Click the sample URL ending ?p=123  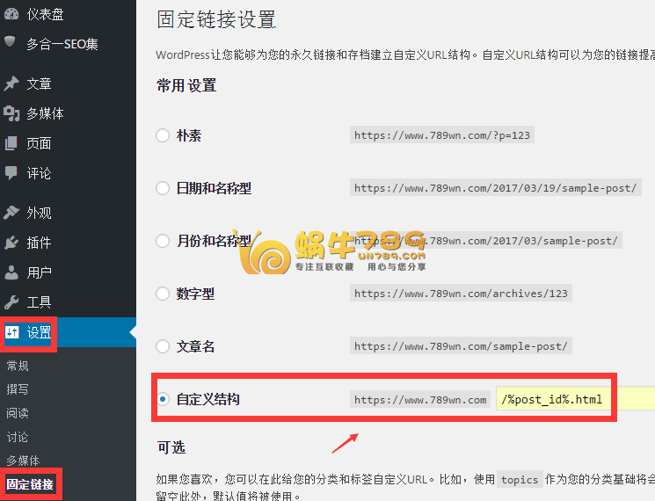pos(442,135)
